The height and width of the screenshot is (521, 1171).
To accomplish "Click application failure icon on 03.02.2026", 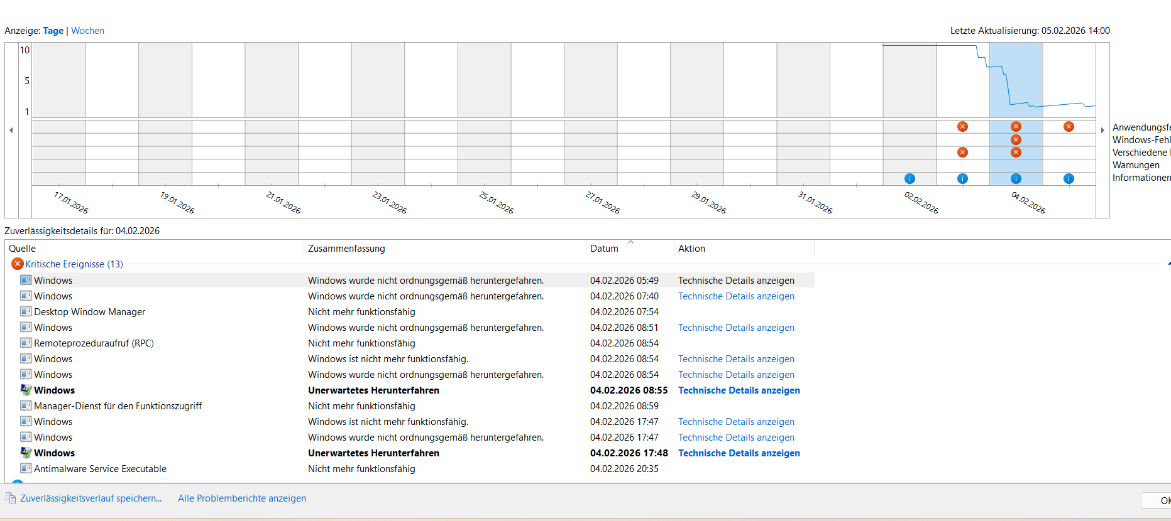I will click(x=962, y=127).
